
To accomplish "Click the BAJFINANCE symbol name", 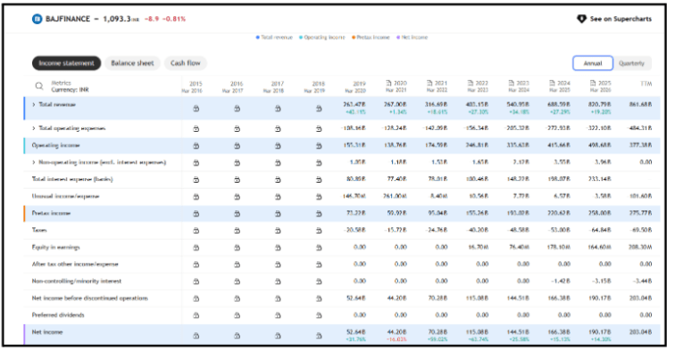I will (x=68, y=19).
